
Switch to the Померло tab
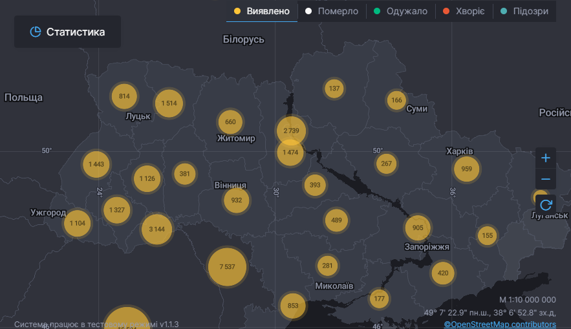tap(332, 11)
